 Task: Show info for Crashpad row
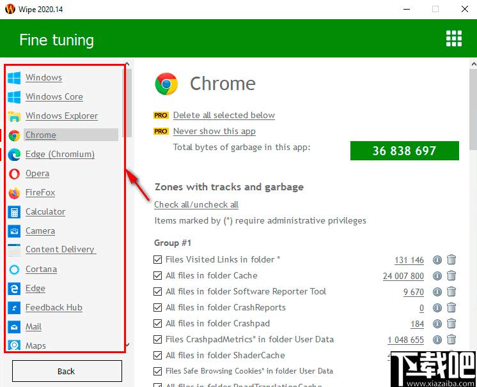(437, 324)
